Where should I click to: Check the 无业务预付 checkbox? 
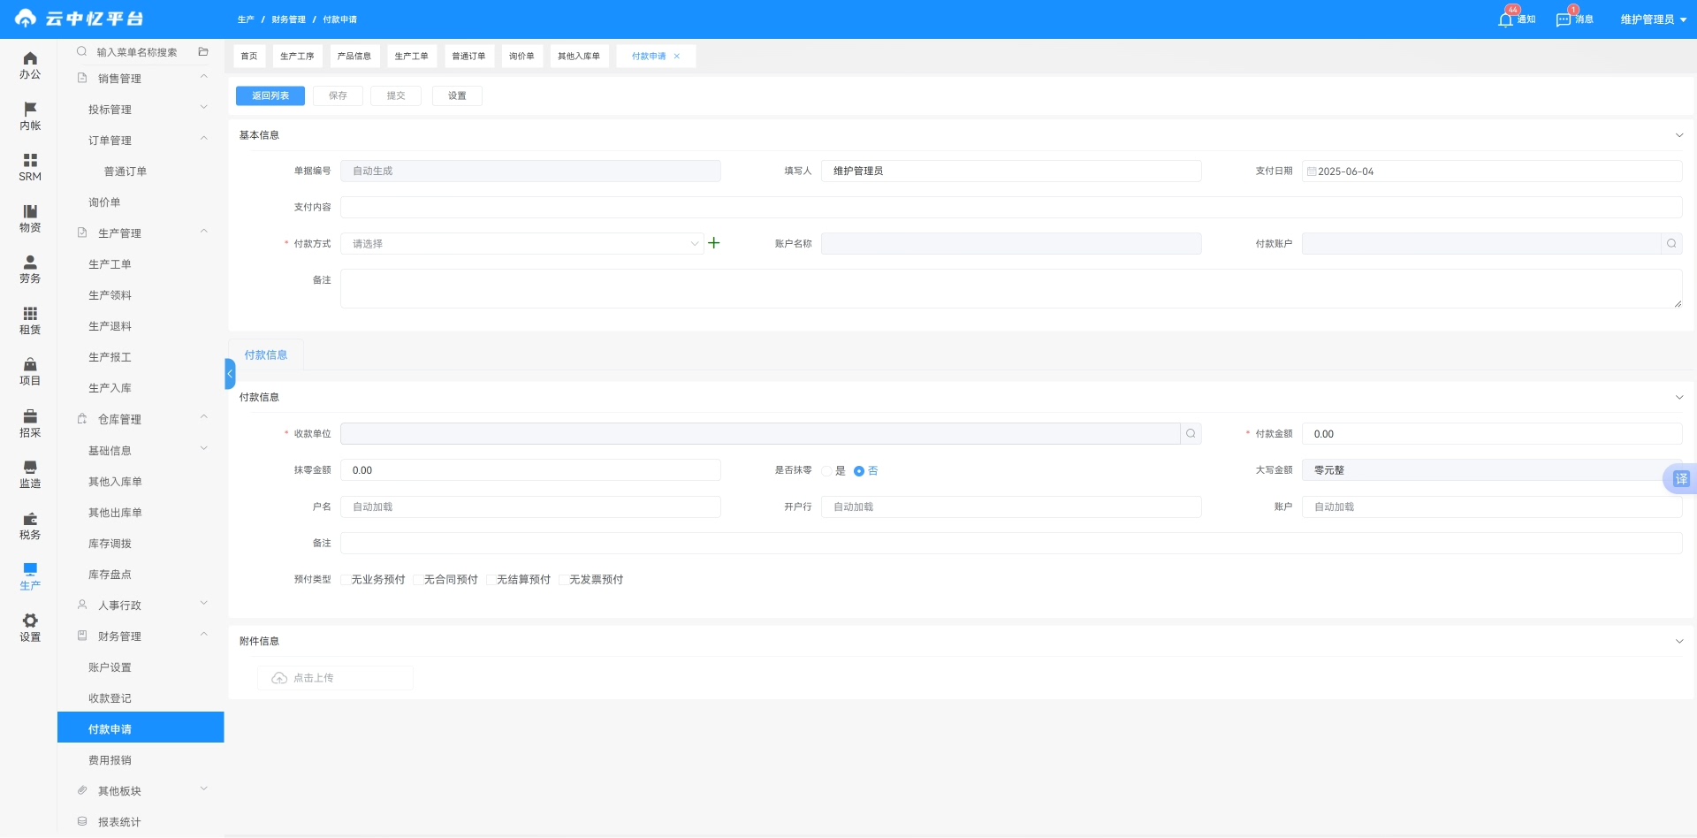pyautogui.click(x=346, y=580)
